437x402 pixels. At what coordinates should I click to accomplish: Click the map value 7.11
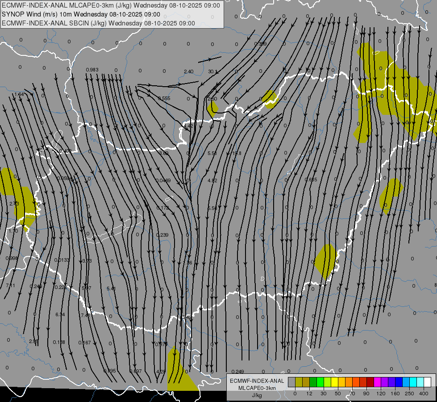[x=10, y=285]
